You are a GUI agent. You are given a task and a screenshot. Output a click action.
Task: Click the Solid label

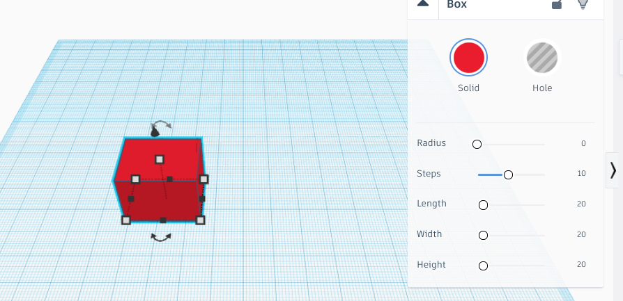(468, 88)
